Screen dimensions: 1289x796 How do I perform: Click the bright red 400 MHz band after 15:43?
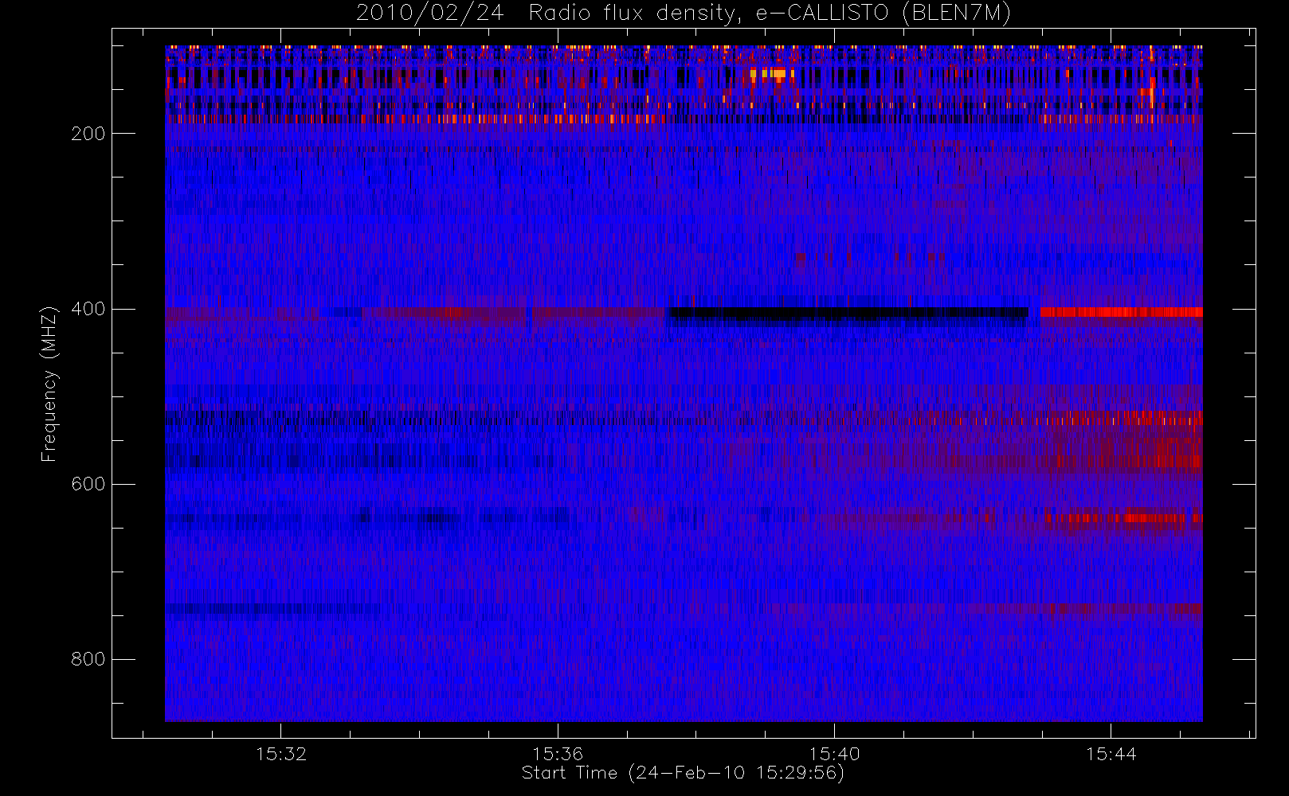coord(1121,312)
